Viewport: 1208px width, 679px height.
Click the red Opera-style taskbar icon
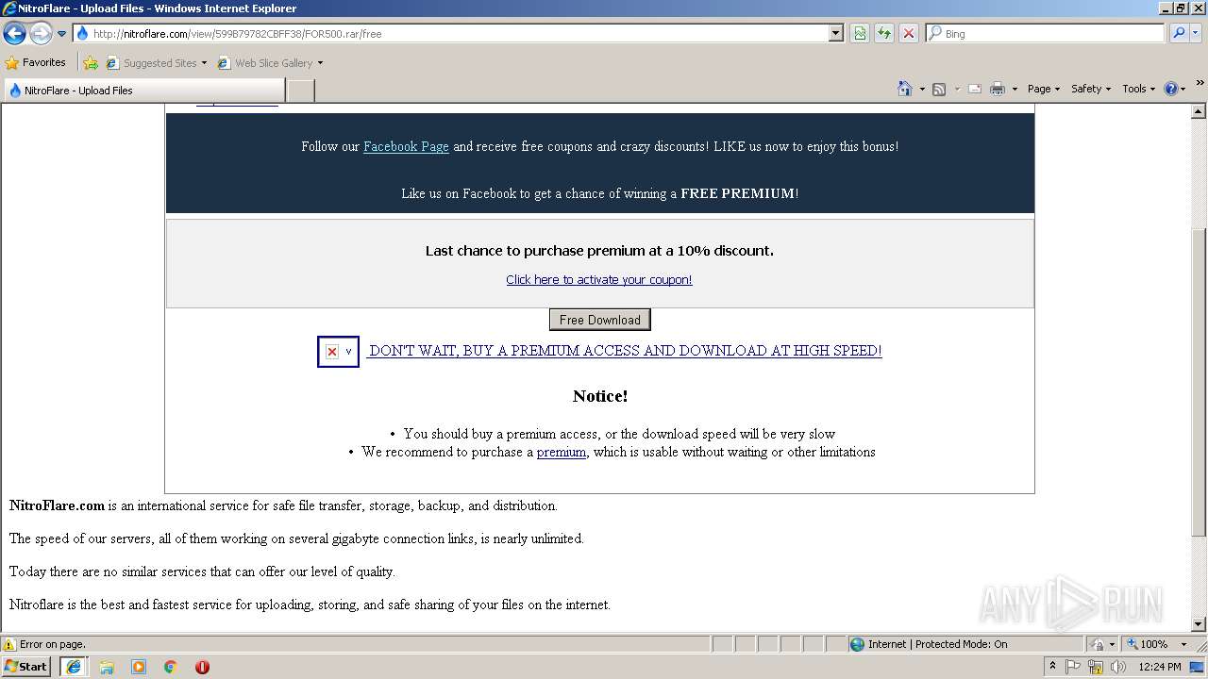click(x=202, y=667)
